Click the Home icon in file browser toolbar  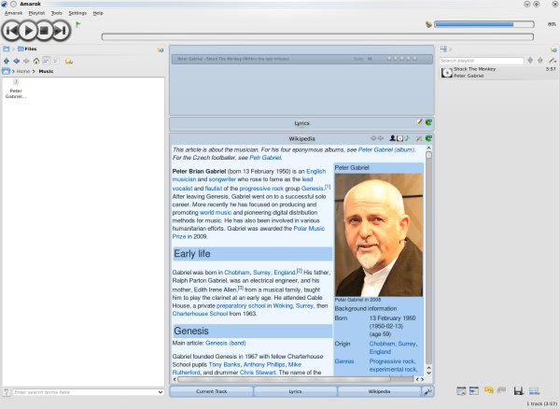(x=35, y=60)
